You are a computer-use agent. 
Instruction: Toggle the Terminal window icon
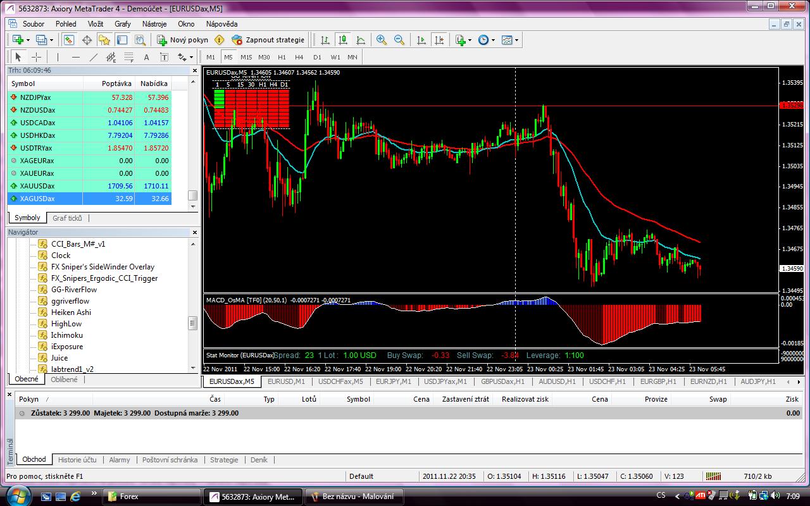point(122,40)
